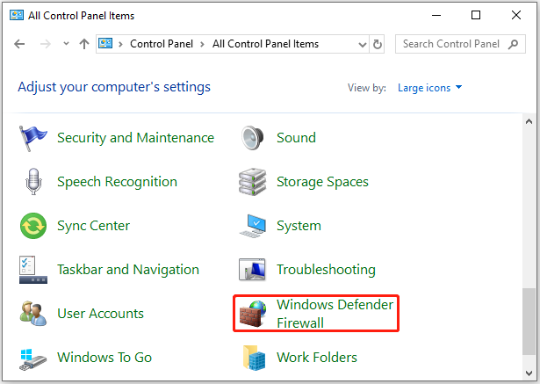
Task: Click the Control Panel title bar icon
Action: (x=17, y=15)
